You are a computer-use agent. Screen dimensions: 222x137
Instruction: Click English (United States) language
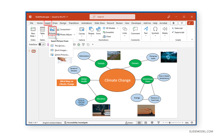click(52, 123)
